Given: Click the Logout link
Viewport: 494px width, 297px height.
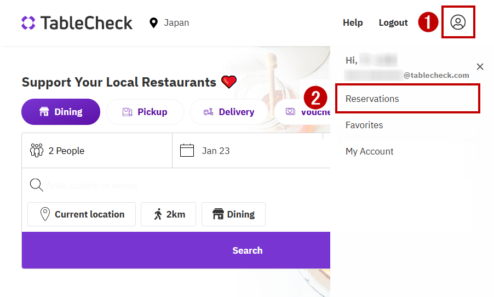Looking at the screenshot, I should pos(393,22).
